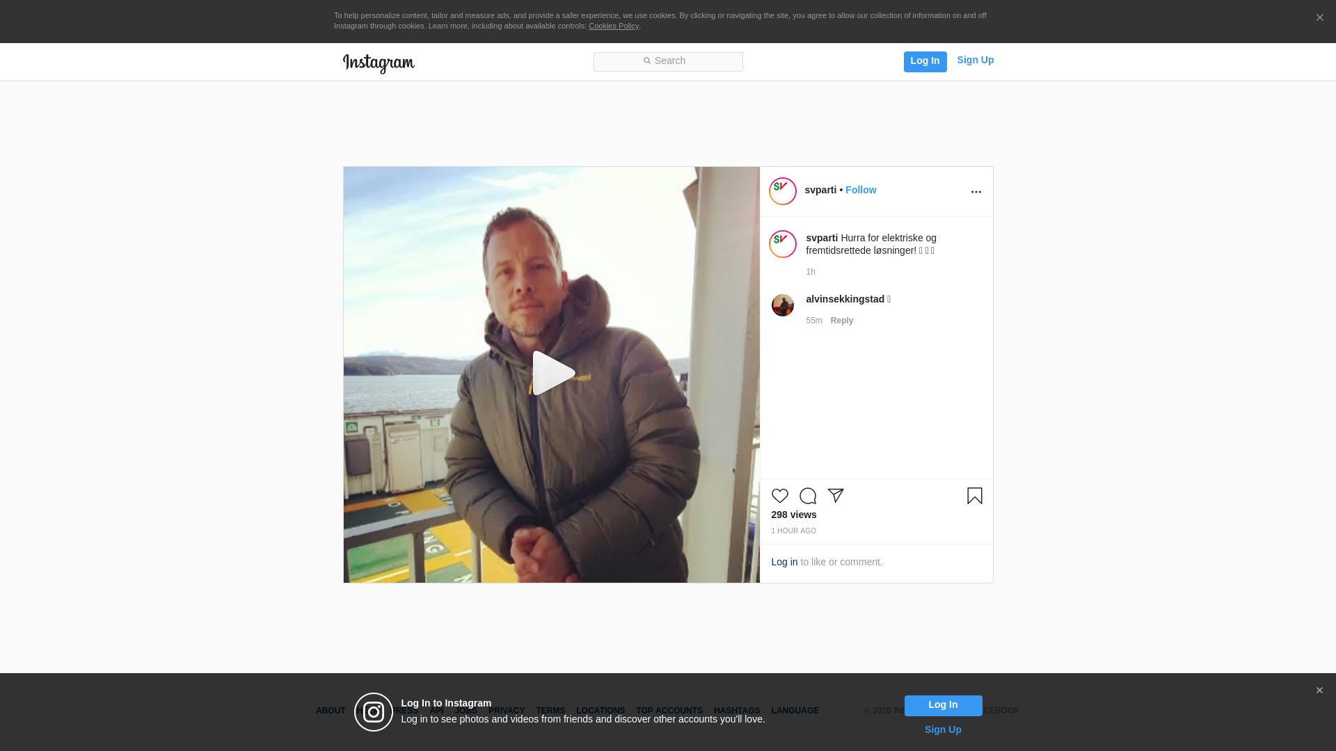
Task: Click the Log In button in header
Action: (x=925, y=61)
